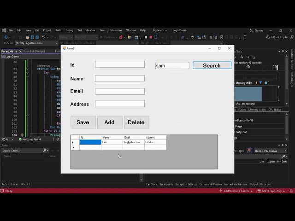The height and width of the screenshot is (221, 295).
Task: Switch to the Locals tab
Action: point(15,184)
